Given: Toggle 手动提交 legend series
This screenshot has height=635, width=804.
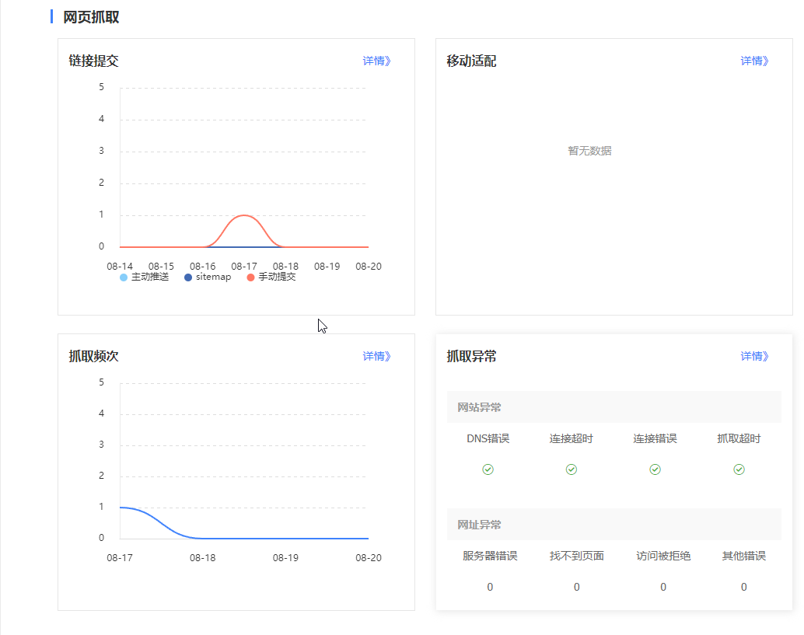Looking at the screenshot, I should (271, 277).
